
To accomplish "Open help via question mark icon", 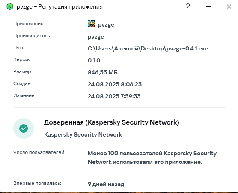I will coord(188,6).
